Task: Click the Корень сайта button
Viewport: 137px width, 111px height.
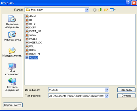Action: (13, 105)
